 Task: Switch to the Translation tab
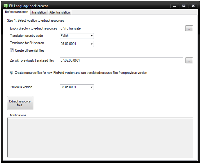[x=39, y=12]
